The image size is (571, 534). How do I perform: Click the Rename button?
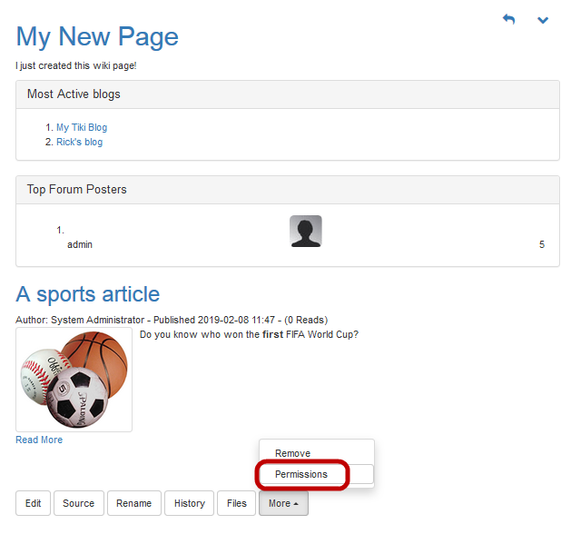pyautogui.click(x=133, y=503)
